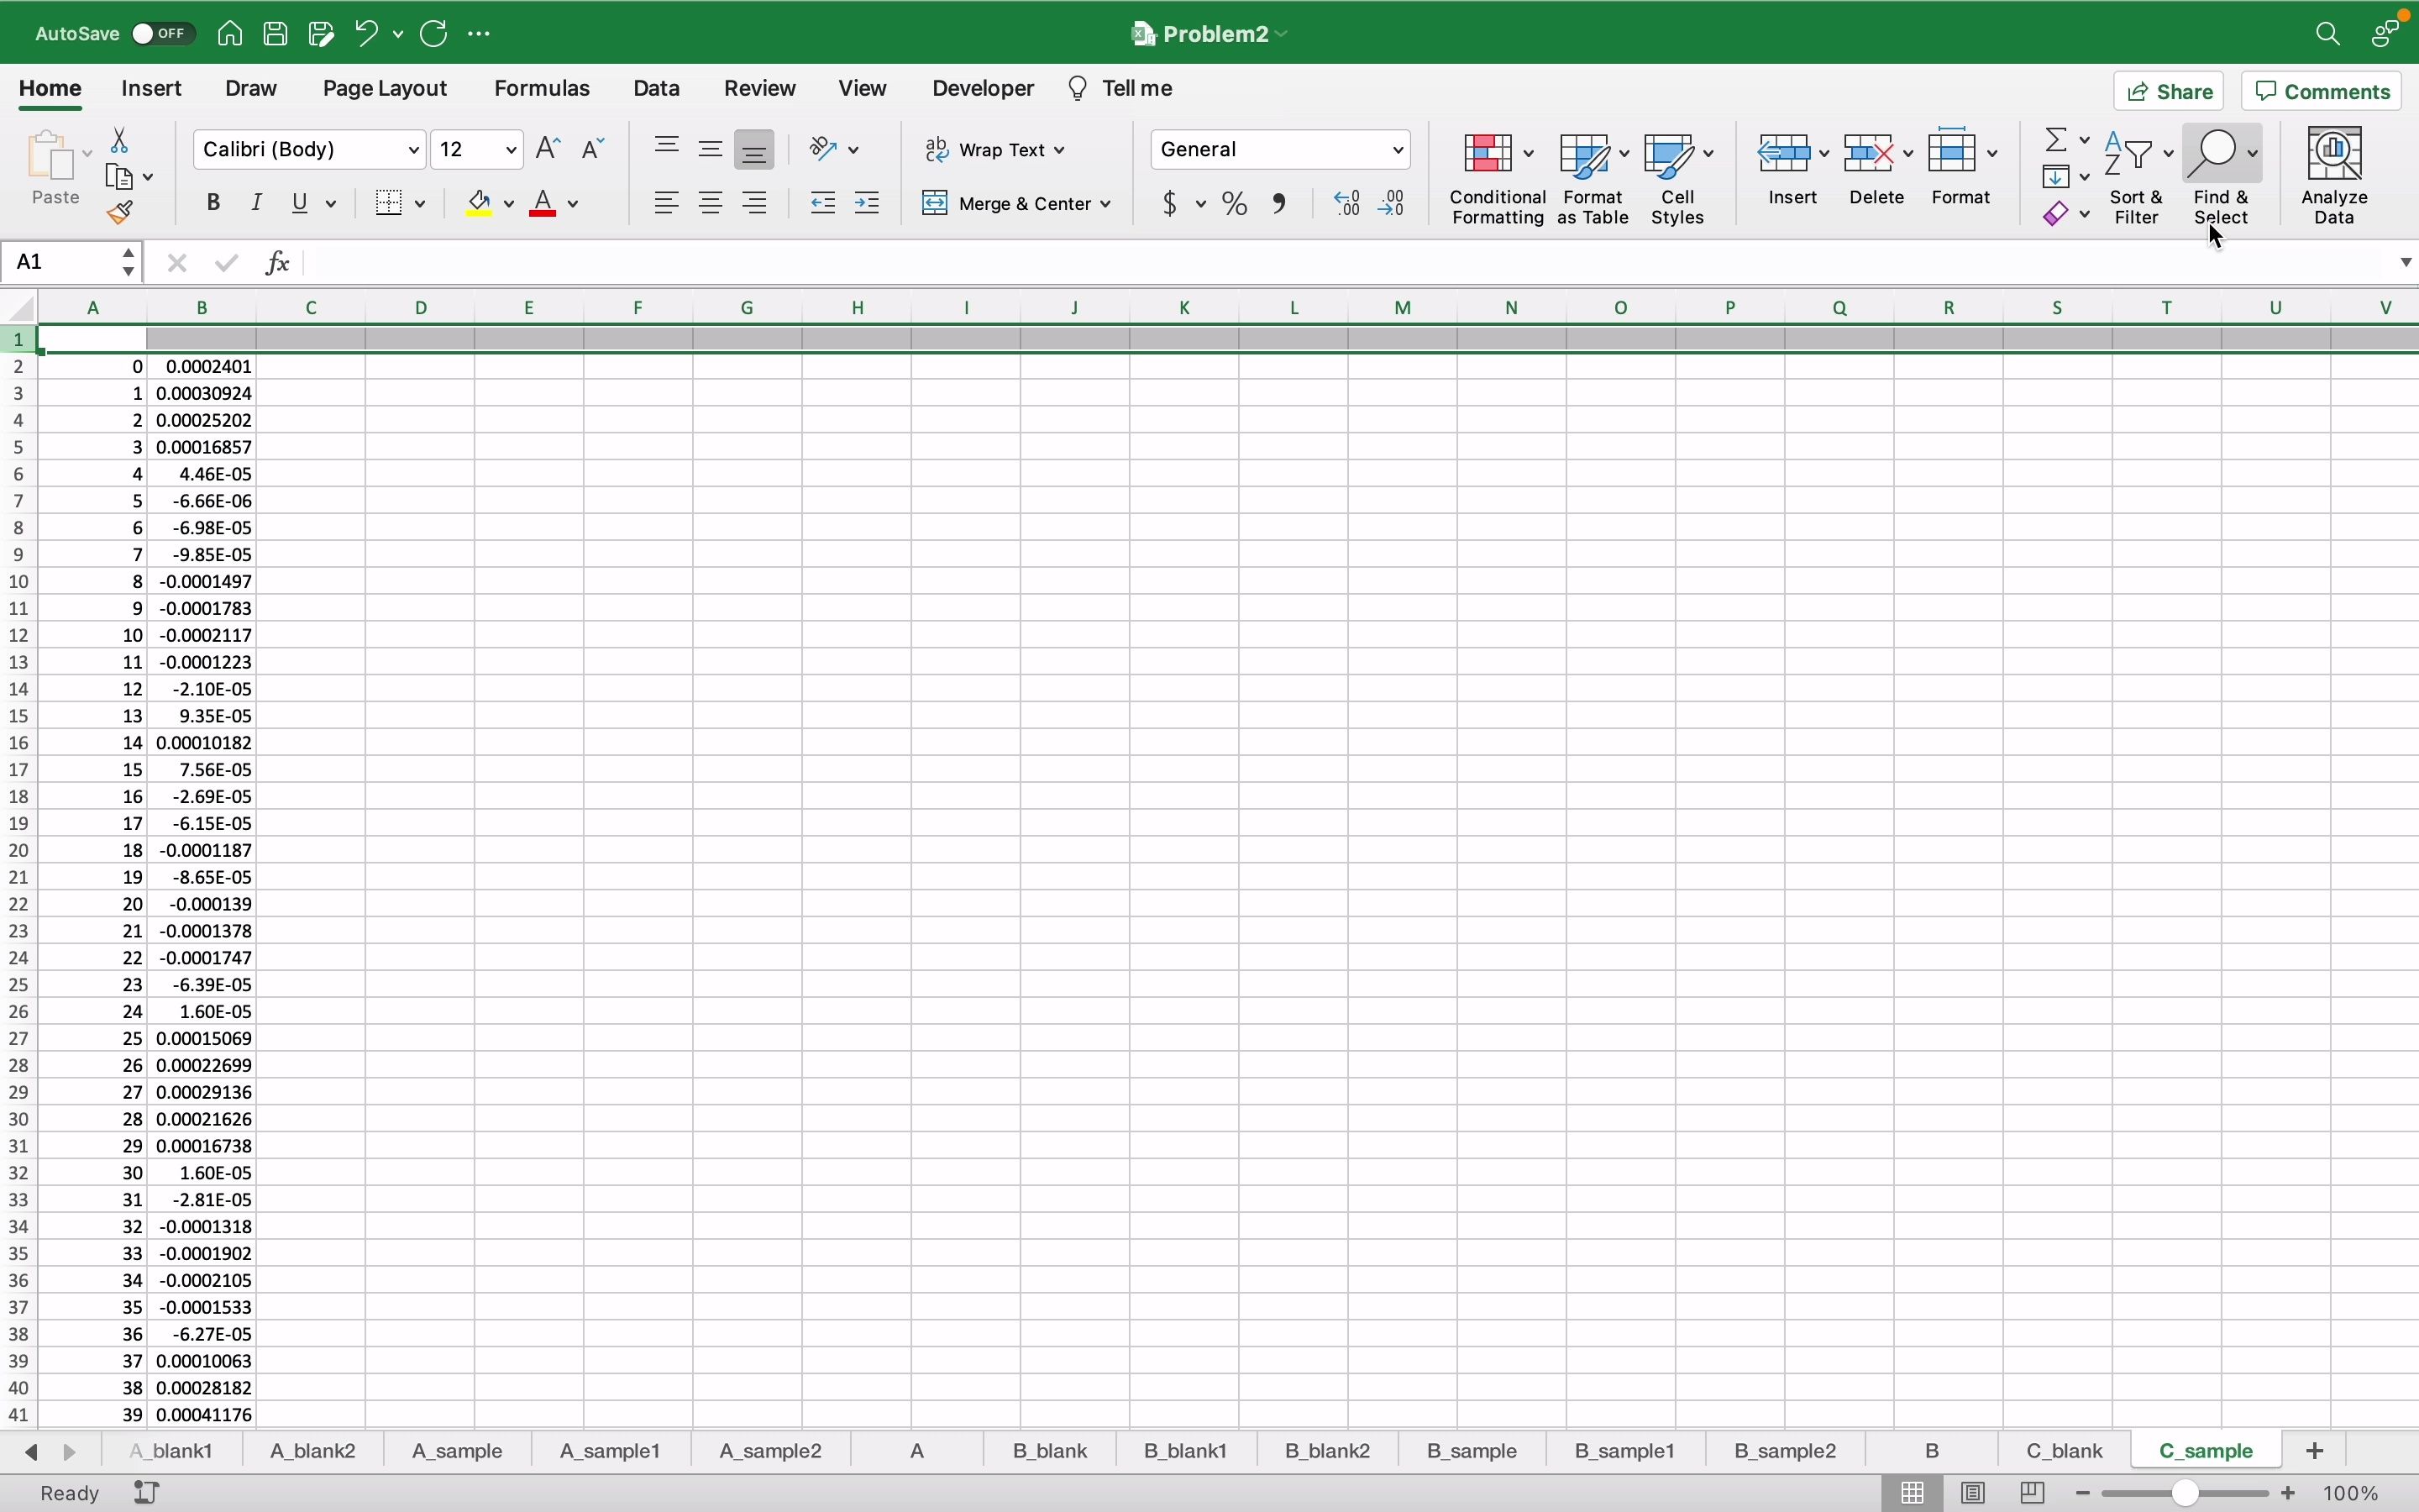Click the Name Box showing A1

click(60, 263)
